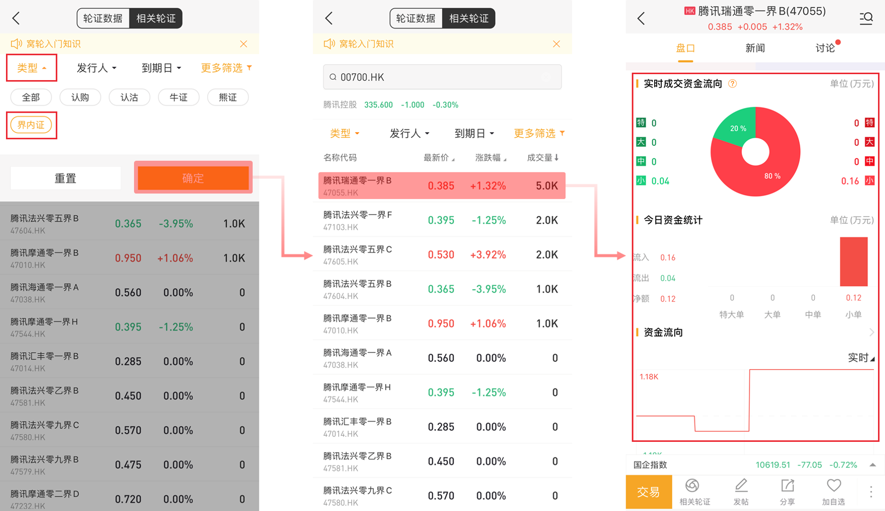Click the 国企指数 10619.51 ticker bar
This screenshot has height=511, width=885.
pos(756,465)
